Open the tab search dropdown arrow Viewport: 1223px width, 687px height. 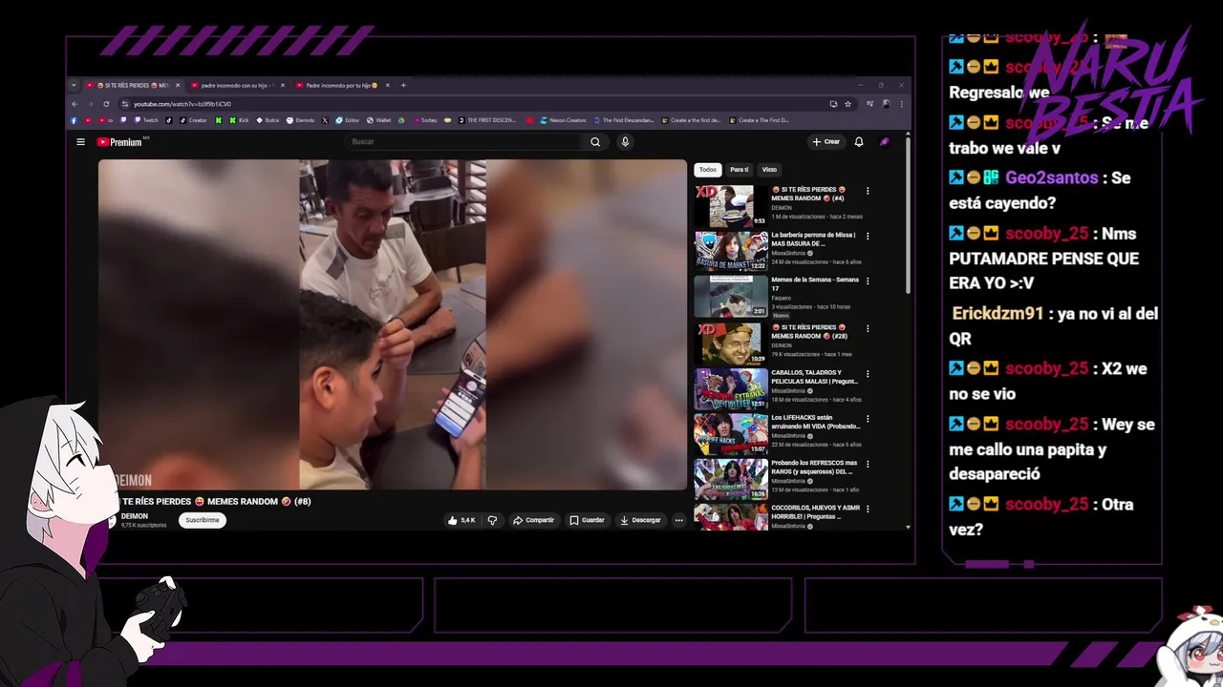(74, 85)
